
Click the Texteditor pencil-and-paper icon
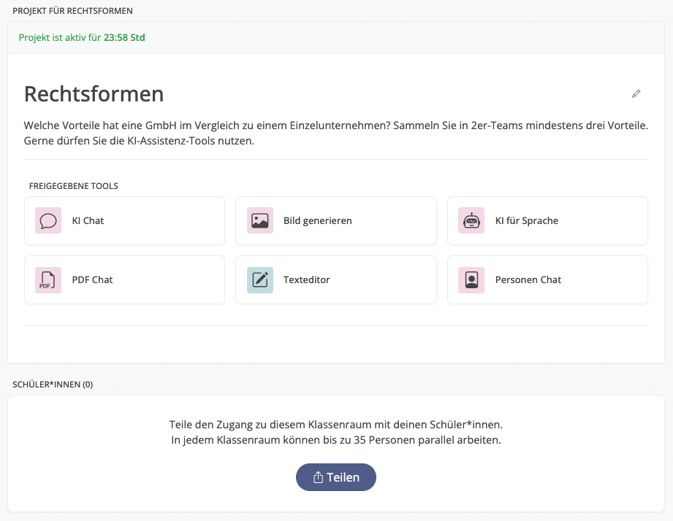coord(259,279)
